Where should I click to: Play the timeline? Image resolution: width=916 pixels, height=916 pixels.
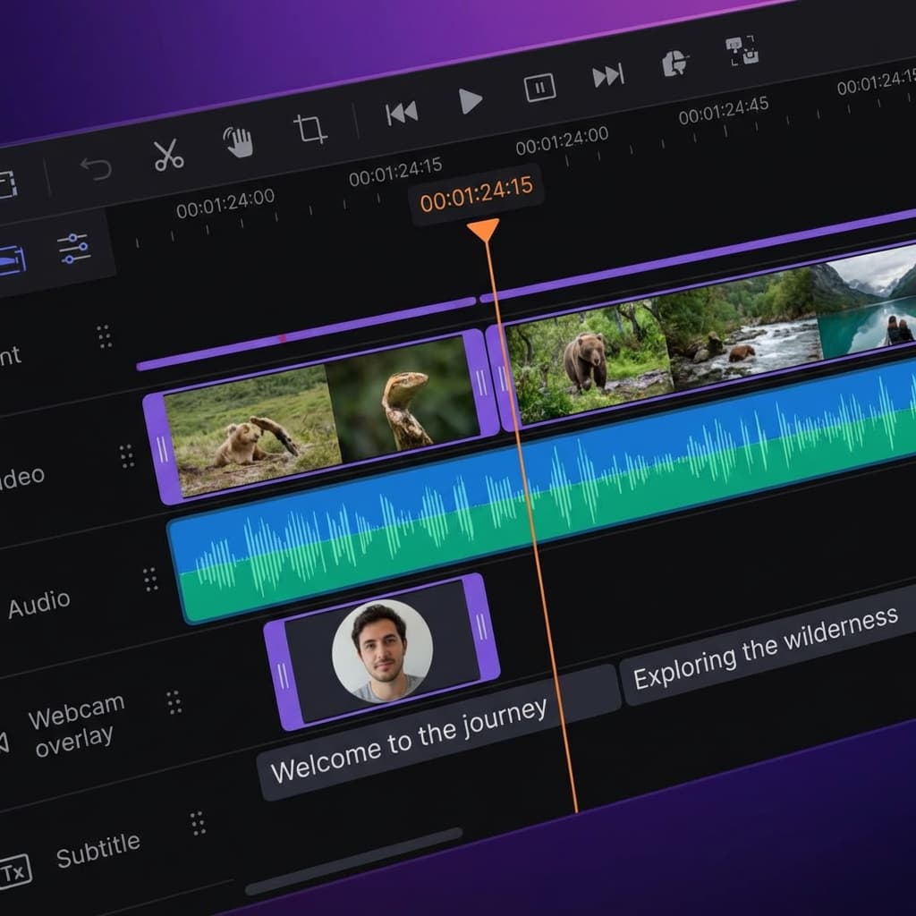pyautogui.click(x=470, y=100)
